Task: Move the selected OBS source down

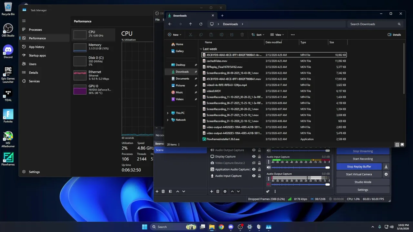Action: 238,191
